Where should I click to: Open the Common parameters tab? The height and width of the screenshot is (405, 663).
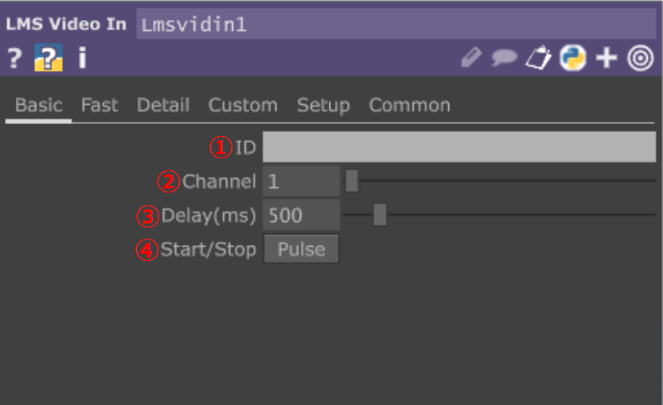[409, 105]
